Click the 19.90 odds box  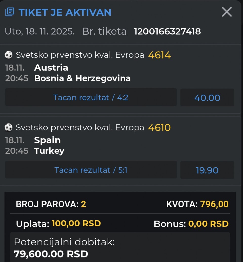click(x=207, y=170)
